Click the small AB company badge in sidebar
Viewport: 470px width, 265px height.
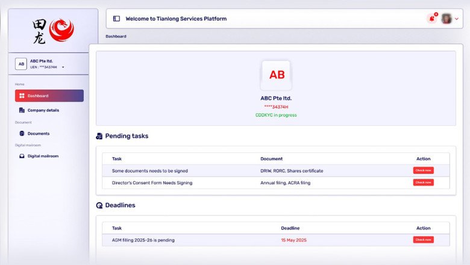[21, 64]
